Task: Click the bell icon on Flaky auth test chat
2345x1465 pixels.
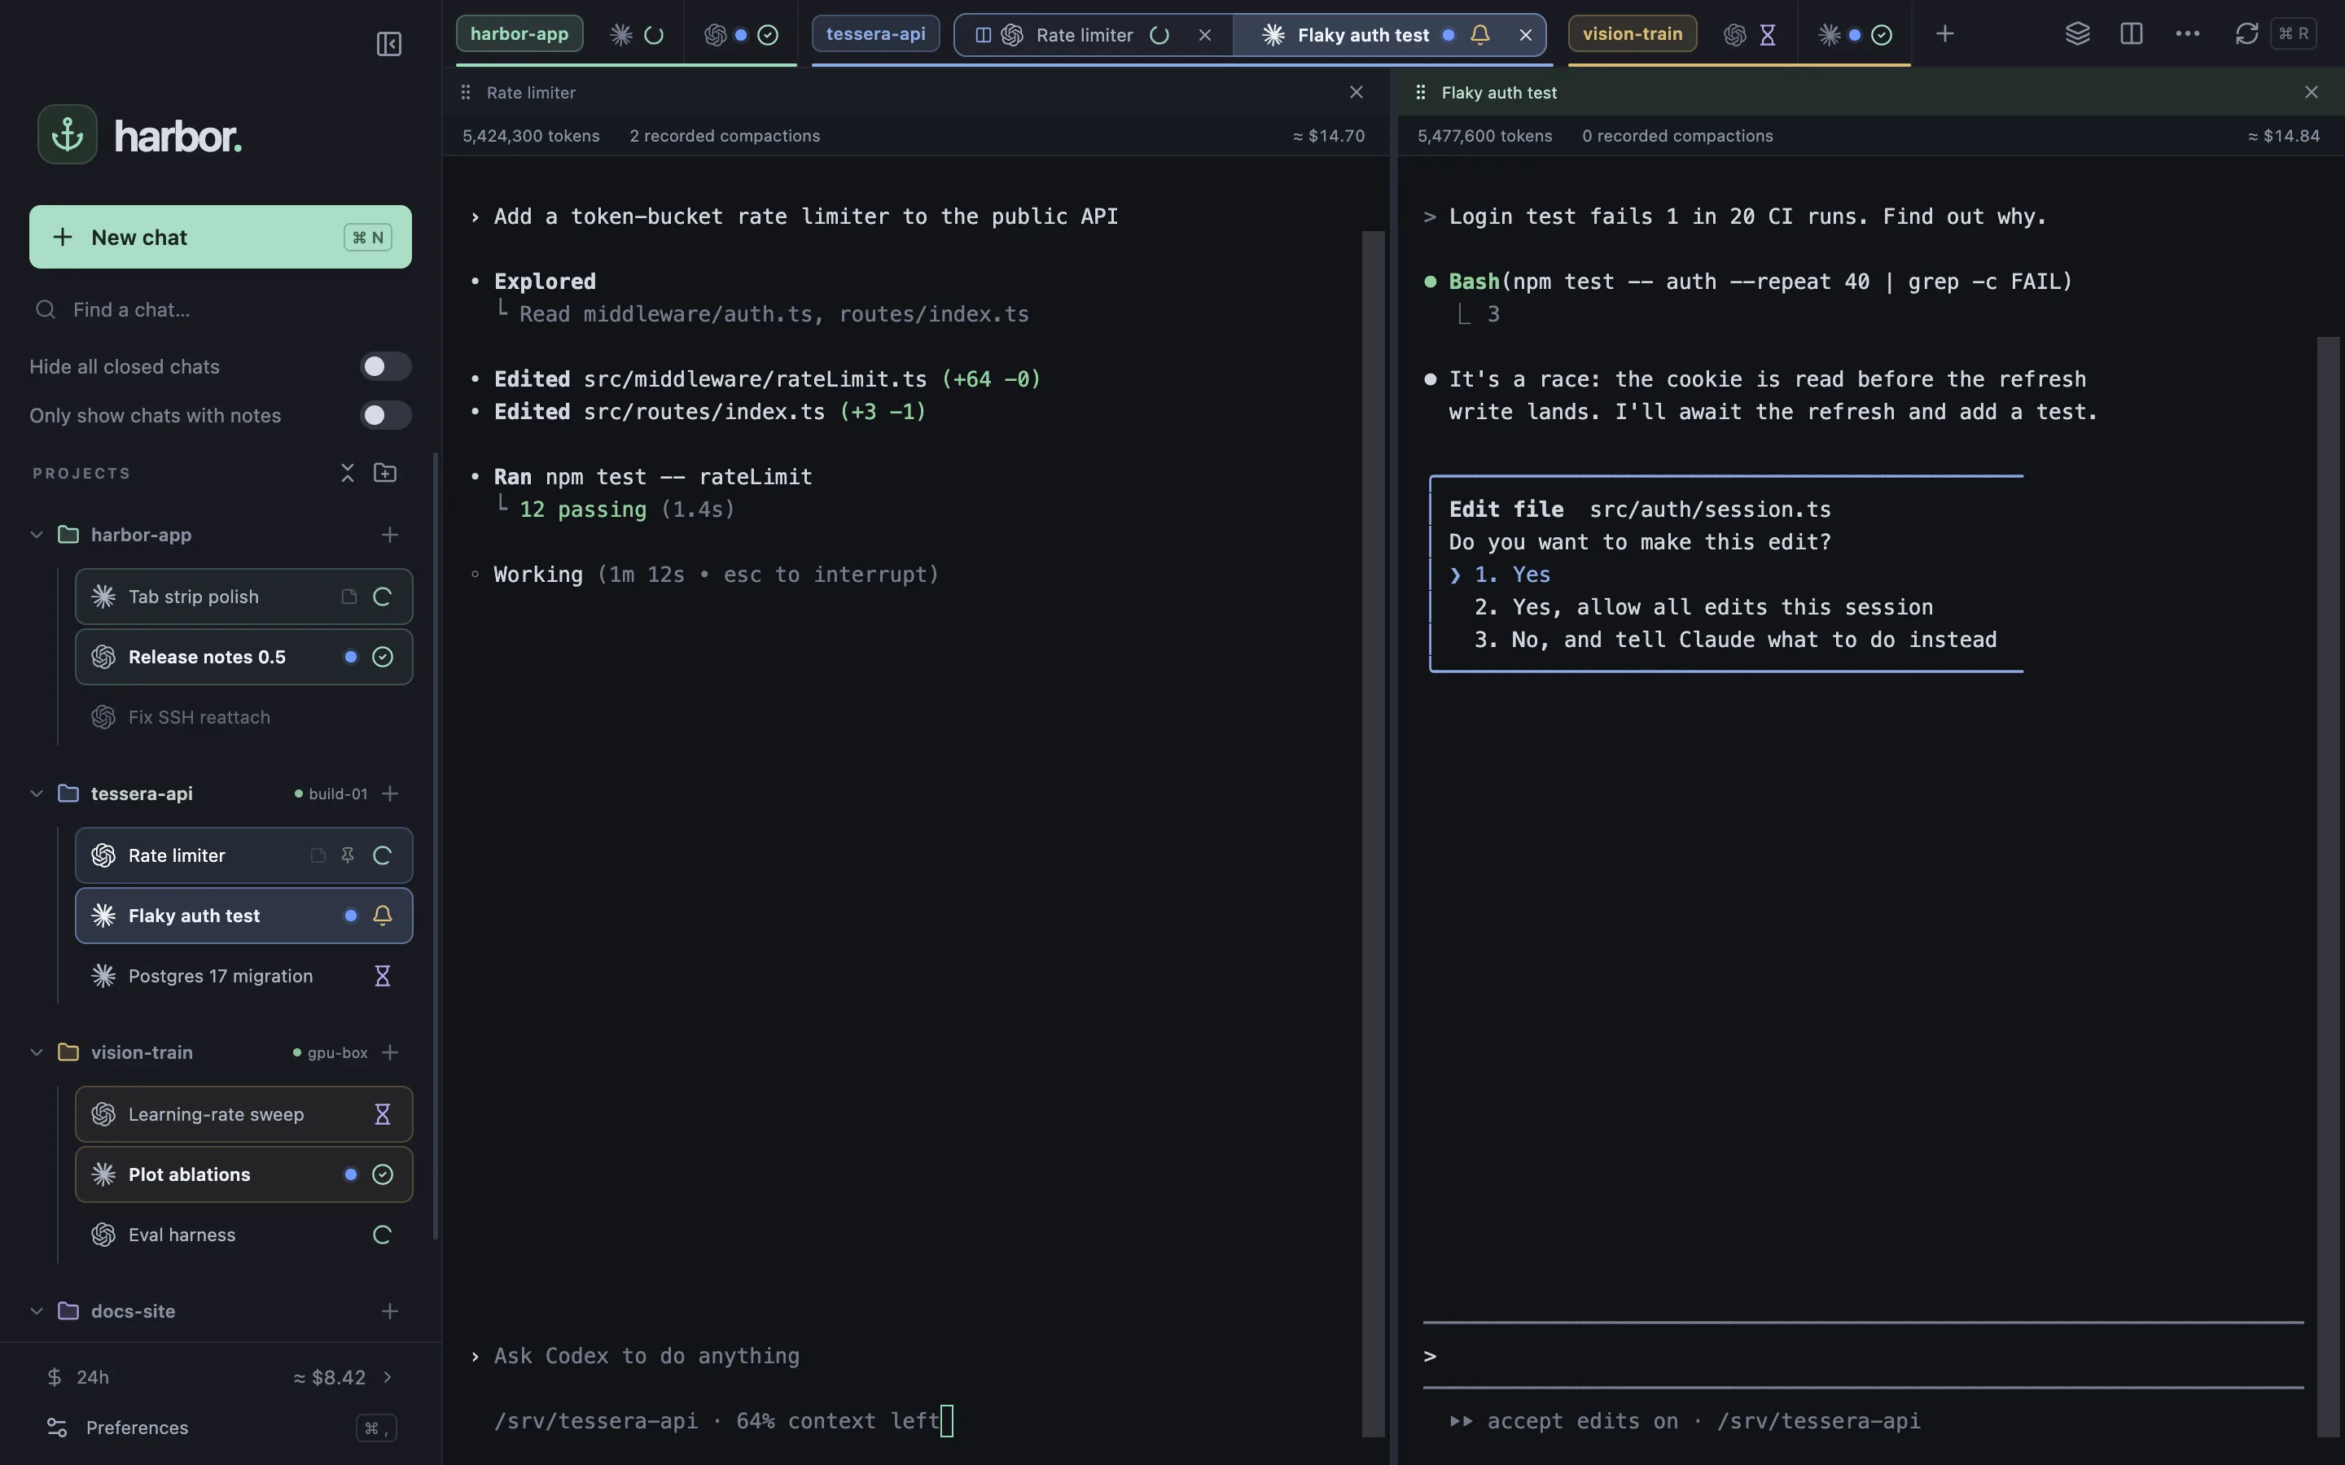Action: point(383,916)
